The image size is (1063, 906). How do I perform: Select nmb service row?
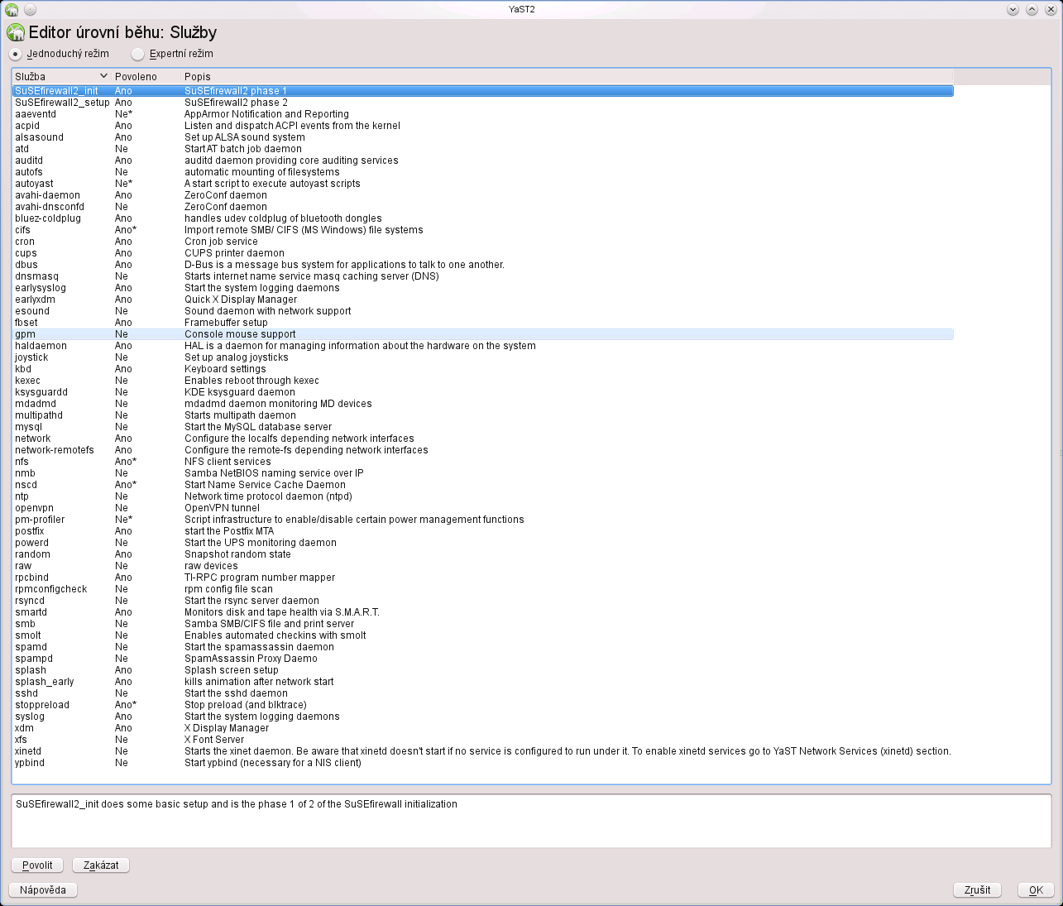pos(483,473)
